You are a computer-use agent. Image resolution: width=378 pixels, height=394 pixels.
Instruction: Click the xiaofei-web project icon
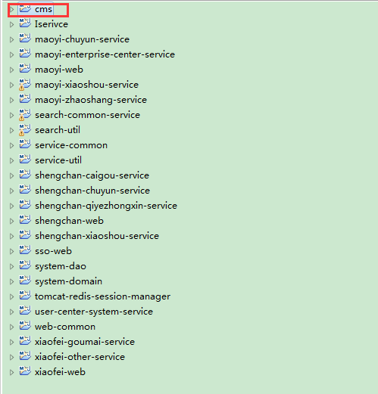click(25, 371)
